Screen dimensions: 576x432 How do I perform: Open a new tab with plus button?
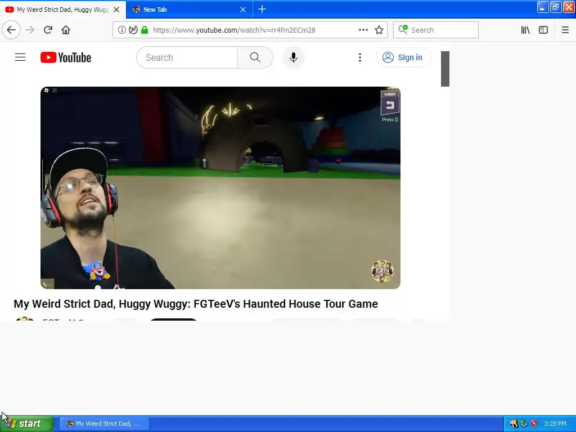262,9
